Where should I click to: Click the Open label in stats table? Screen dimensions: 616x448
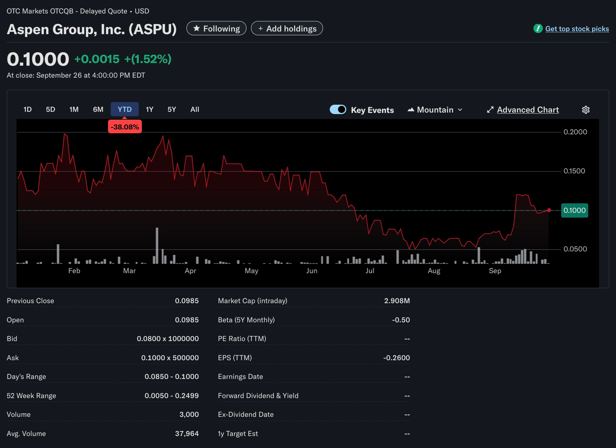pyautogui.click(x=15, y=320)
